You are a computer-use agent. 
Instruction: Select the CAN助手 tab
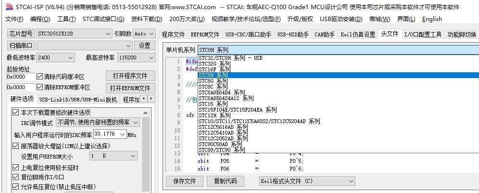pos(325,34)
